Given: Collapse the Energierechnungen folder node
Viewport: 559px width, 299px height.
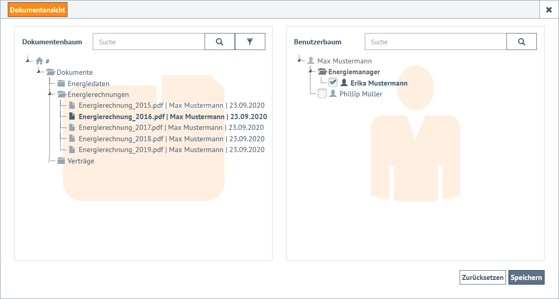Looking at the screenshot, I should pyautogui.click(x=50, y=94).
